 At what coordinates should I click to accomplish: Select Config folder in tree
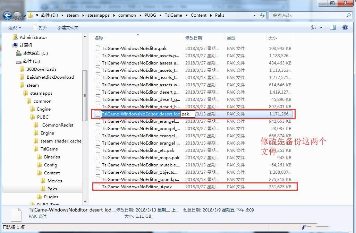[50, 165]
